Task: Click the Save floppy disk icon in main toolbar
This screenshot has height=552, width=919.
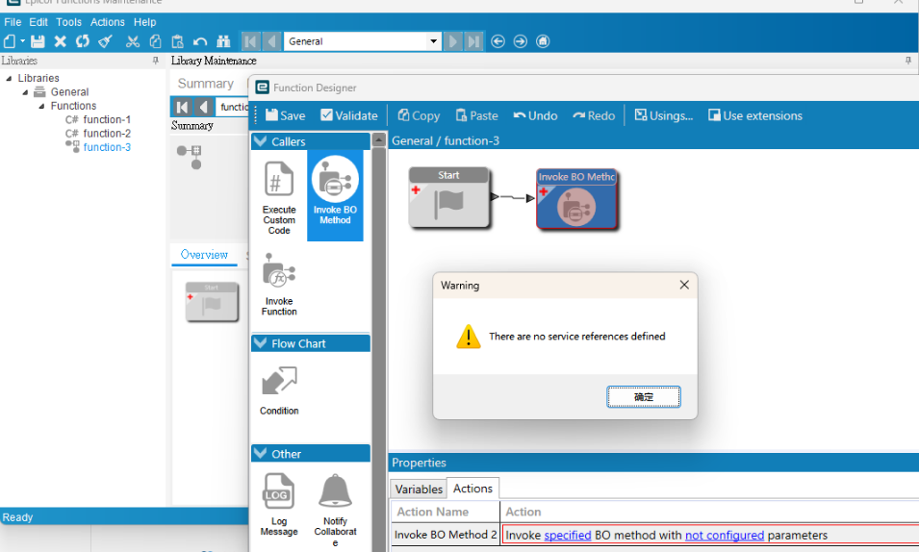Action: 38,41
